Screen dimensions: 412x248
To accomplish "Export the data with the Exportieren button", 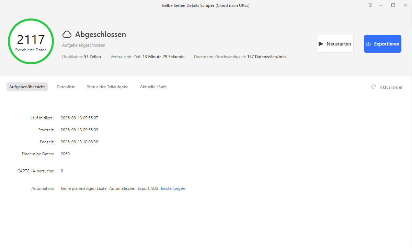I will click(382, 44).
